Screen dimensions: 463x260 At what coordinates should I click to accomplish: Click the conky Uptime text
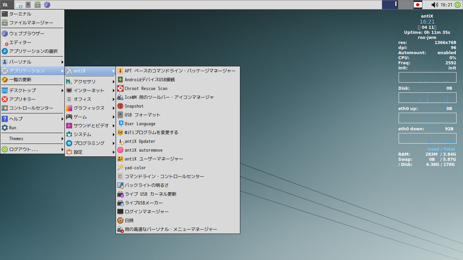[427, 32]
